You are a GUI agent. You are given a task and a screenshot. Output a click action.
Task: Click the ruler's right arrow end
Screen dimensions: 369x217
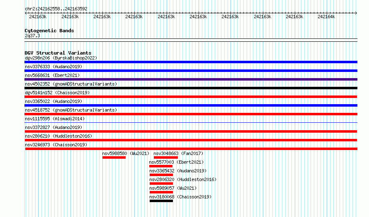pos(356,13)
